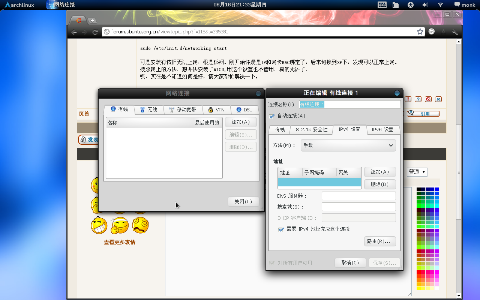
Task: Insert the dizzy spiral-eyed smiley
Action: point(141,225)
